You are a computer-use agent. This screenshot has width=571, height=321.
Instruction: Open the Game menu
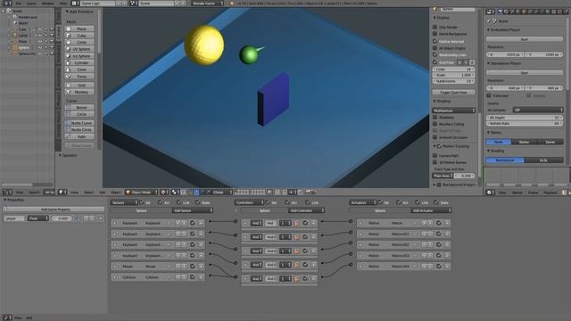coord(31,4)
